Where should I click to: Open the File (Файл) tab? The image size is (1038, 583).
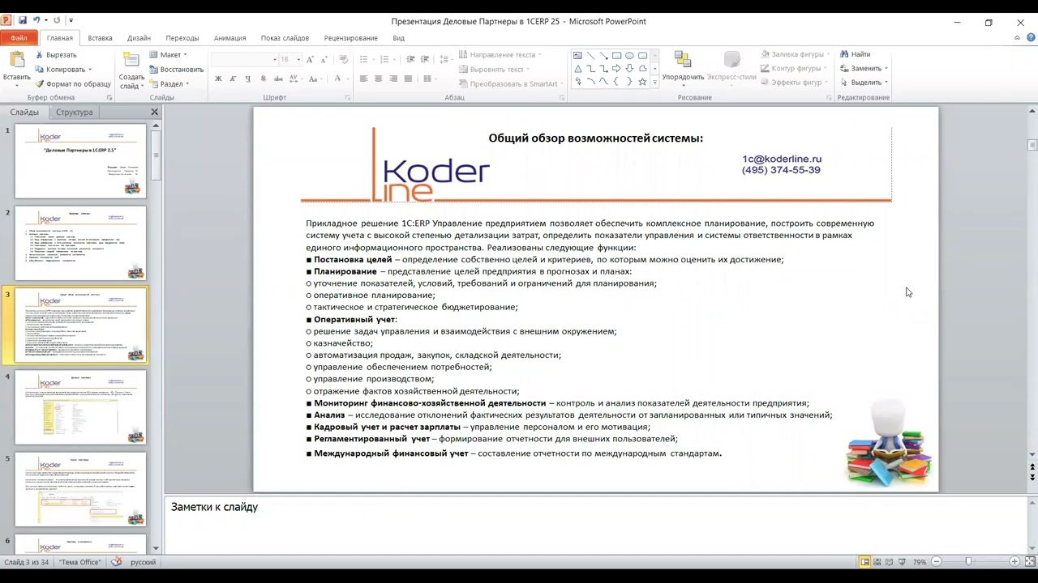tap(19, 38)
